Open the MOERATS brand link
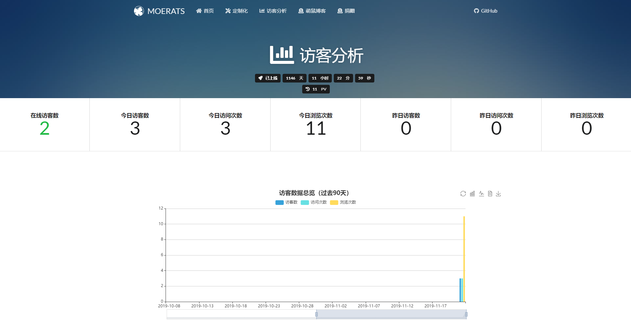Image resolution: width=631 pixels, height=321 pixels. (159, 11)
